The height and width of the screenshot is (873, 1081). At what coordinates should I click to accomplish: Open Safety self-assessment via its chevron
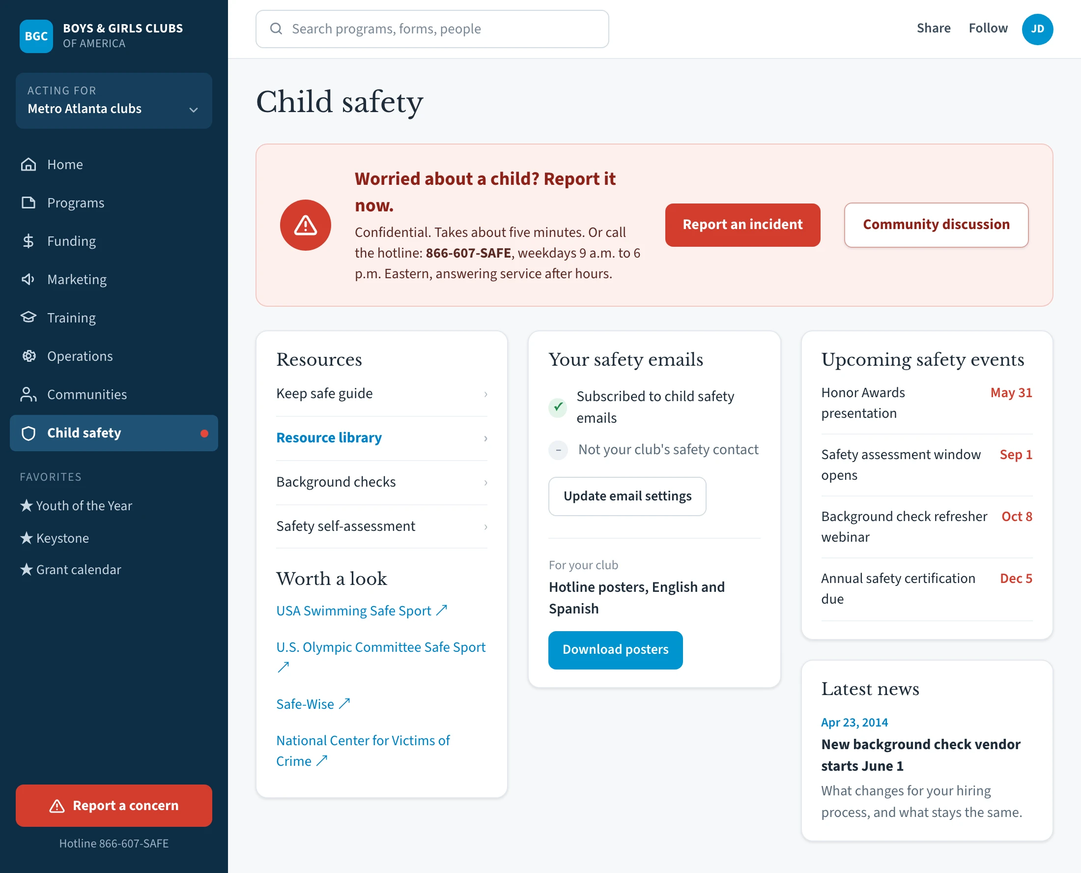[x=485, y=526]
